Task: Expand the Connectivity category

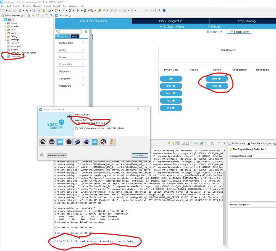Action: (x=72, y=64)
